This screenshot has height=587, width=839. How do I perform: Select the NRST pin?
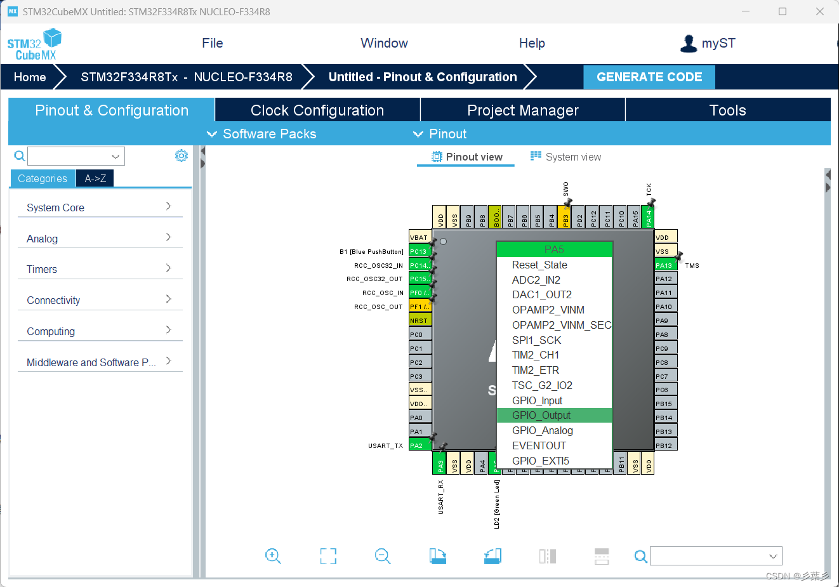coord(420,320)
